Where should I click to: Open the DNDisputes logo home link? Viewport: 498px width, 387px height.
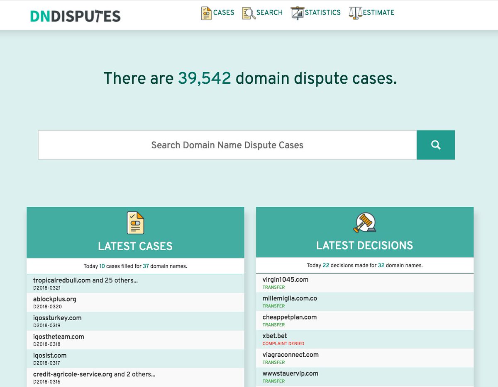(x=76, y=16)
